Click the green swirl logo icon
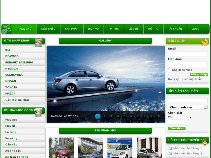This screenshot has height=158, width=211. pos(6,29)
